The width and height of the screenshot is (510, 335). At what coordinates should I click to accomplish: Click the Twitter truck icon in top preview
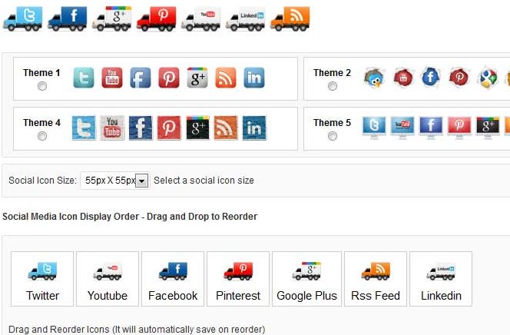pos(23,19)
